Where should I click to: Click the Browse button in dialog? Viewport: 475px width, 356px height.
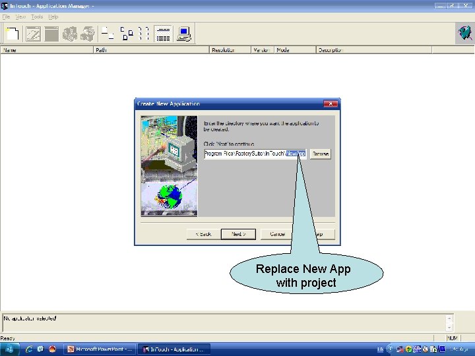tap(321, 154)
